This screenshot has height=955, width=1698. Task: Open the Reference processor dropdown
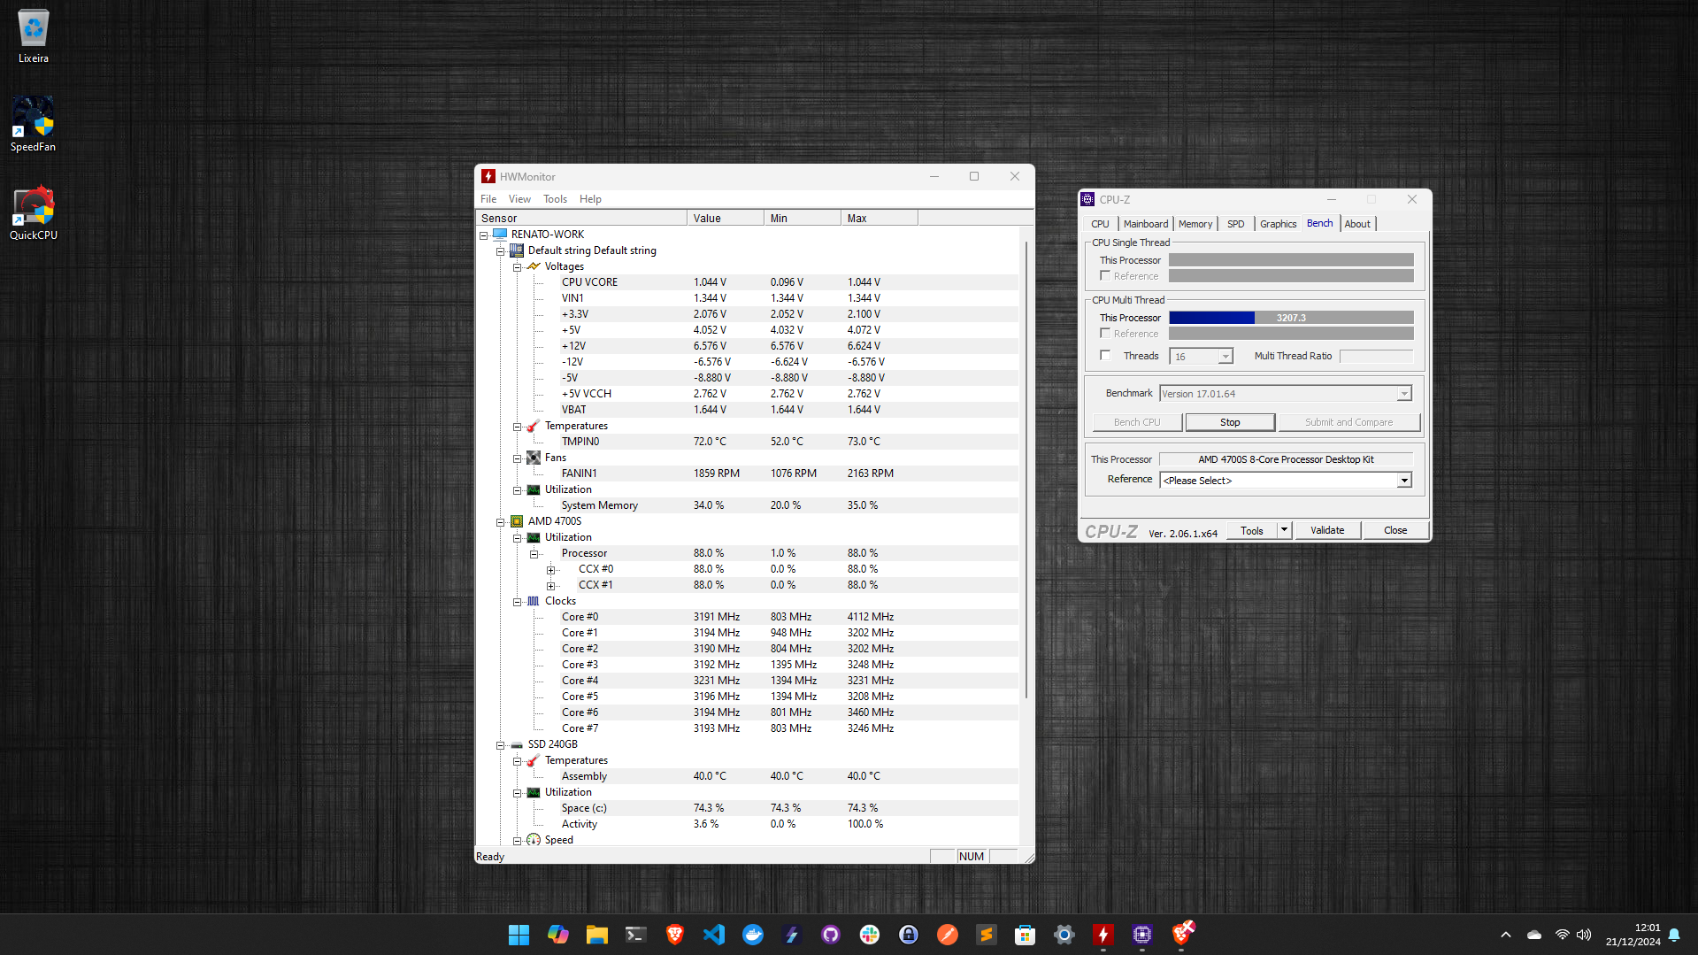click(1404, 481)
